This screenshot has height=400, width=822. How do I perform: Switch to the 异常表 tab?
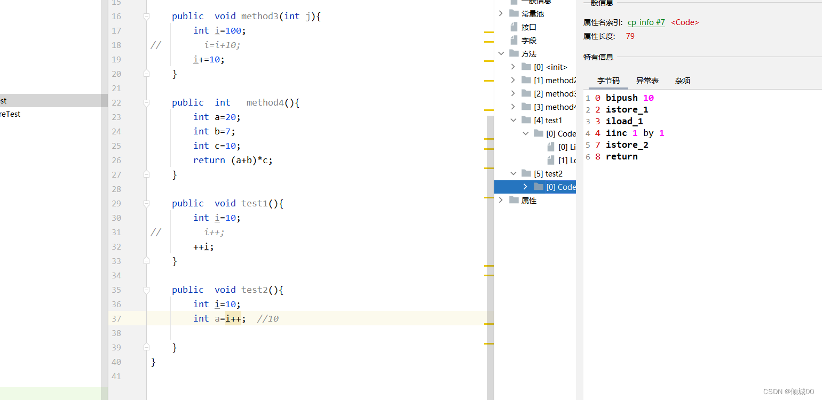[x=647, y=81]
